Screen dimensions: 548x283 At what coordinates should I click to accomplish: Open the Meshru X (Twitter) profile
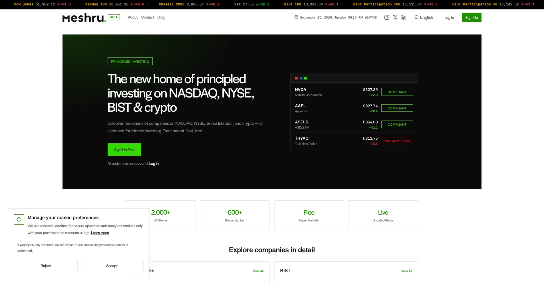(395, 17)
